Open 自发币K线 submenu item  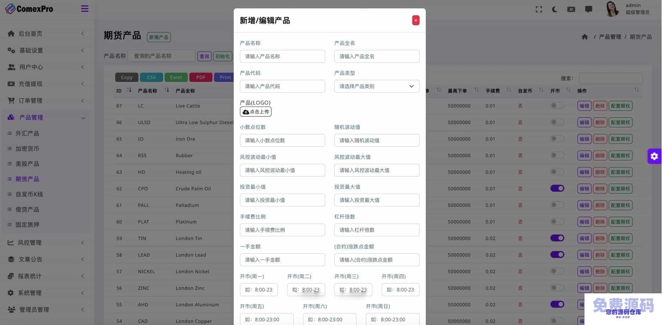pos(29,194)
